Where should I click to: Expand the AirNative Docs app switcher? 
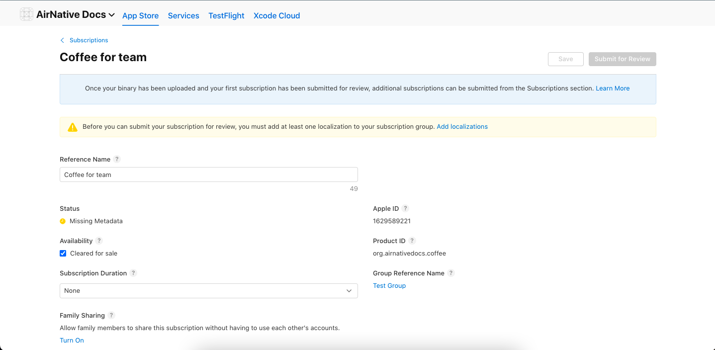111,15
